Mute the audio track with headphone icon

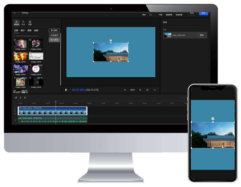coord(14,120)
